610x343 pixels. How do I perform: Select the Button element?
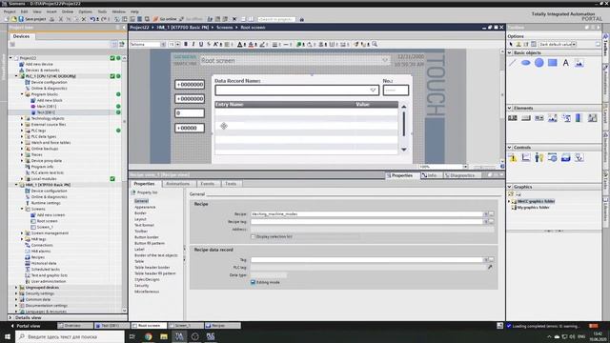(525, 118)
